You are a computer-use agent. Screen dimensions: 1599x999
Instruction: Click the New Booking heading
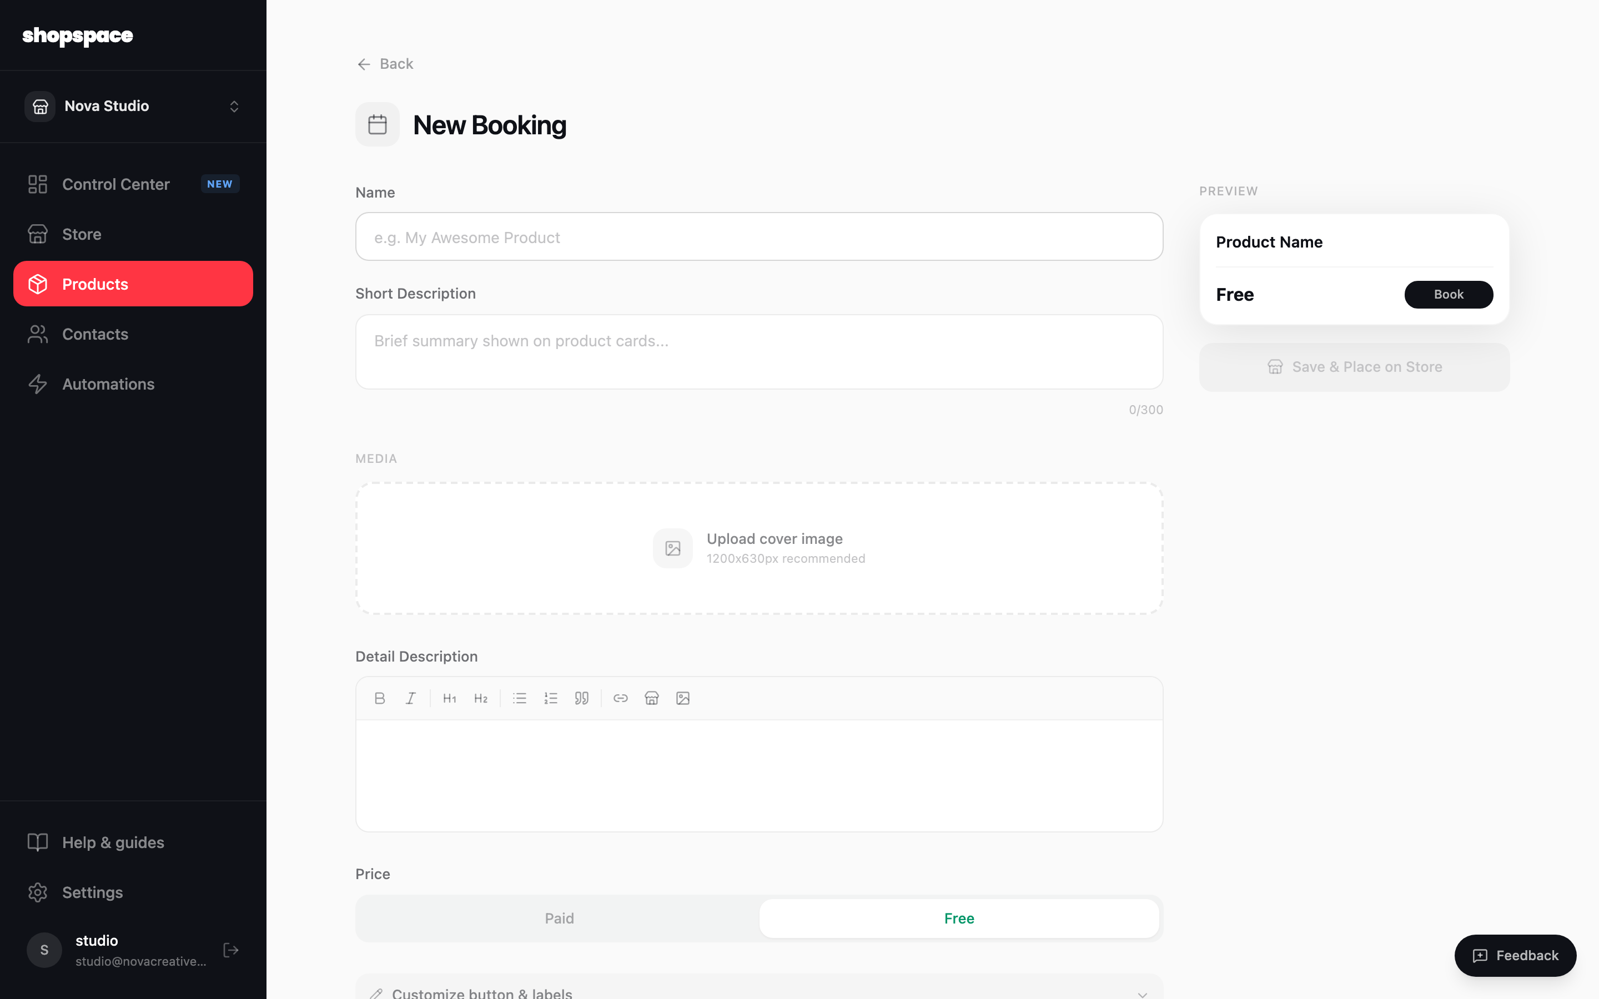[x=490, y=125]
